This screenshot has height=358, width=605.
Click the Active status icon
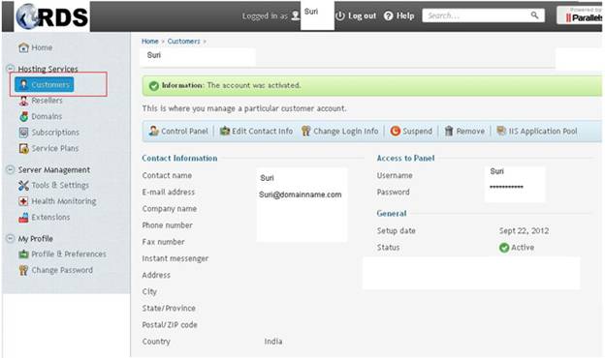click(x=504, y=248)
